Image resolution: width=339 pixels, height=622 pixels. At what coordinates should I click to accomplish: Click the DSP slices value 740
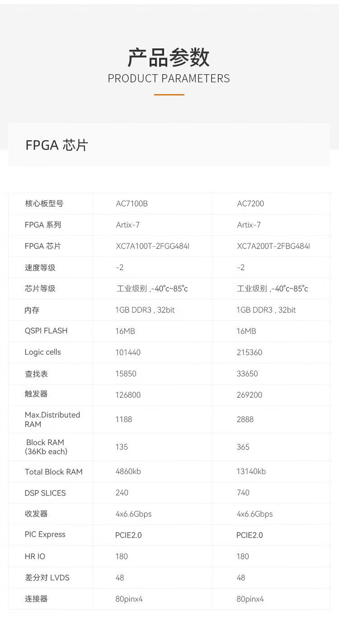[x=243, y=493]
